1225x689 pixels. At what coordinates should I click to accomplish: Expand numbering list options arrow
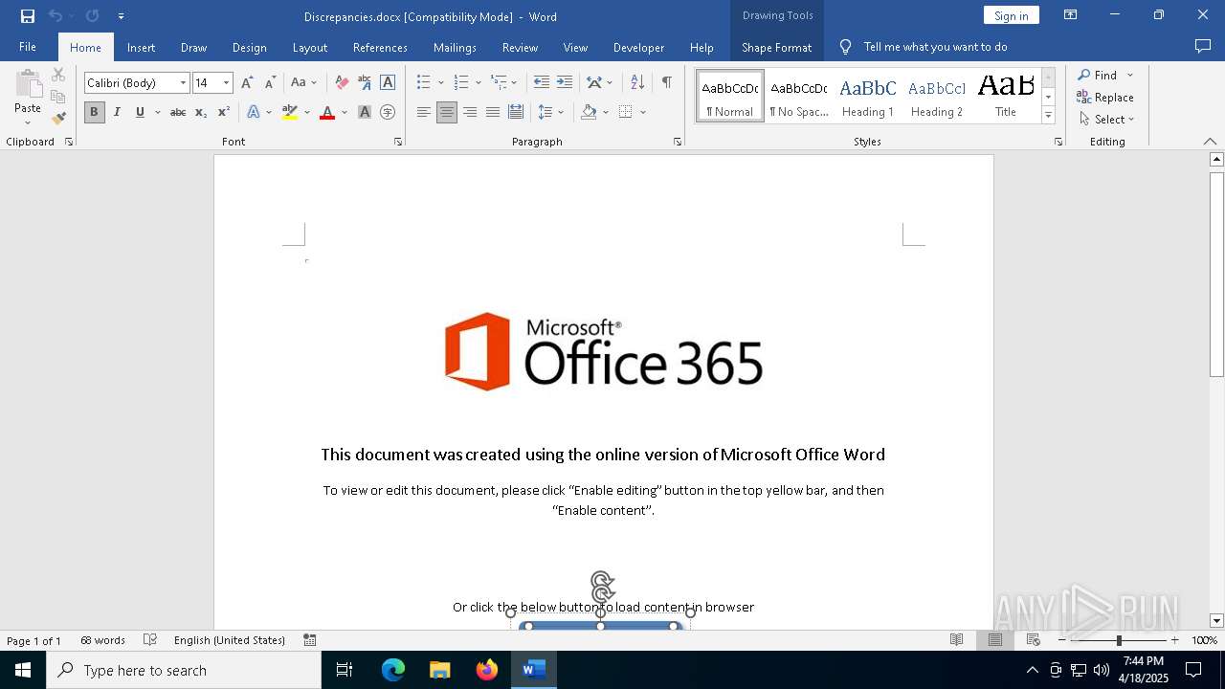(x=478, y=83)
